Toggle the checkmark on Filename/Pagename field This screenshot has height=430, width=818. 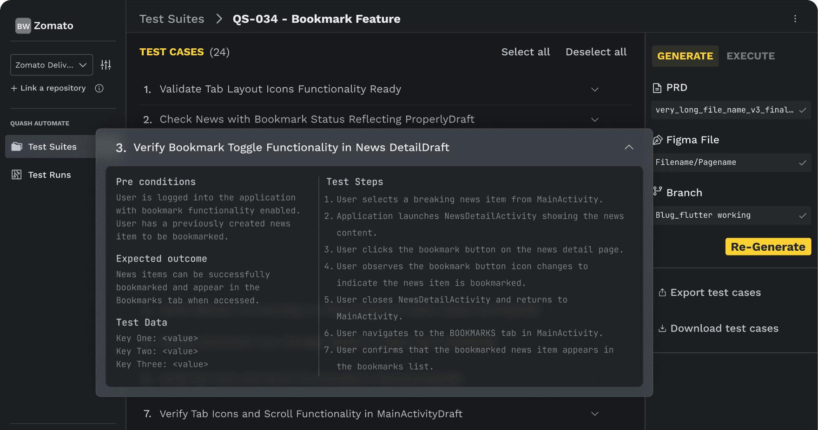click(x=803, y=163)
